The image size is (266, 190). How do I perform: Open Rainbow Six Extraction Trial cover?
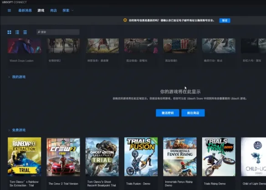tap(24, 157)
